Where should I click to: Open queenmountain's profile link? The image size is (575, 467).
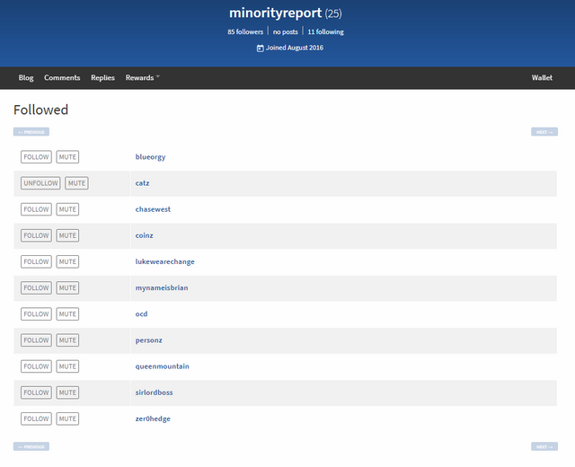[x=162, y=366]
